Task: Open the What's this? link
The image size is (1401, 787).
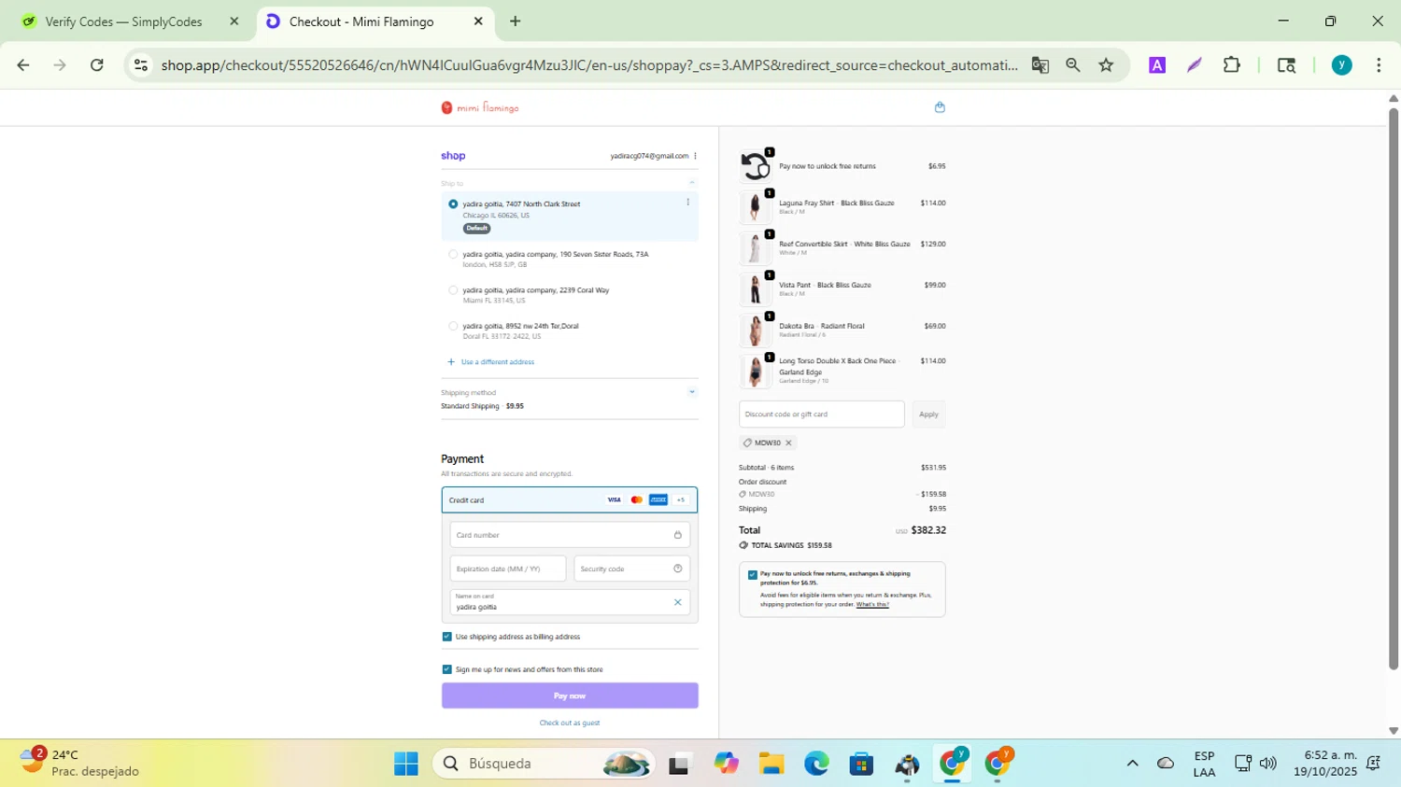Action: (x=872, y=605)
